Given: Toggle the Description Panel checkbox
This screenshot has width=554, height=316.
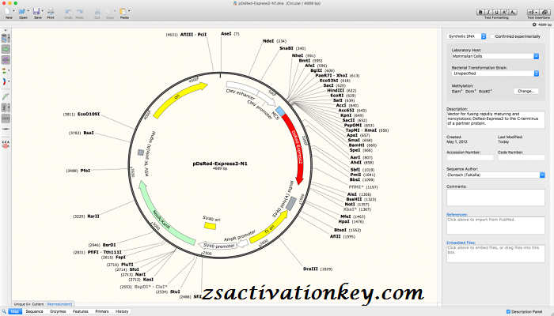Looking at the screenshot, I should (x=508, y=311).
